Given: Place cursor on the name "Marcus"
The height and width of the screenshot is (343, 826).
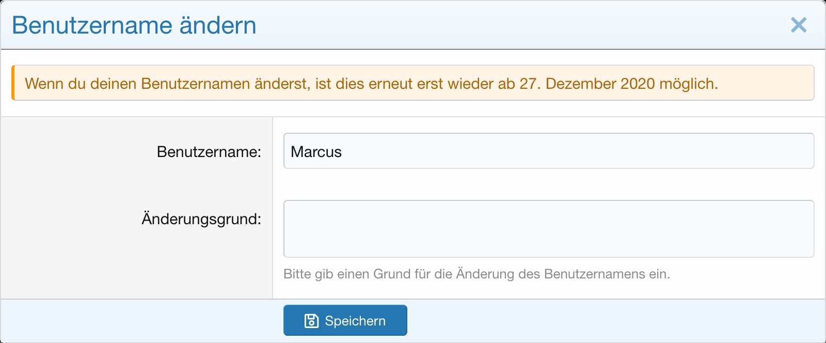Looking at the screenshot, I should (x=316, y=152).
